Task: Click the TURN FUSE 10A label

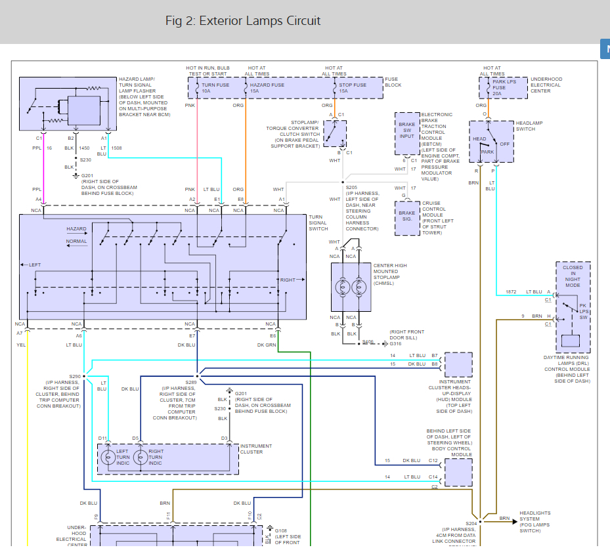Action: point(215,88)
